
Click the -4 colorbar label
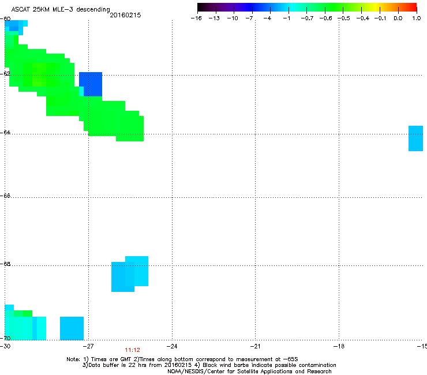click(267, 18)
